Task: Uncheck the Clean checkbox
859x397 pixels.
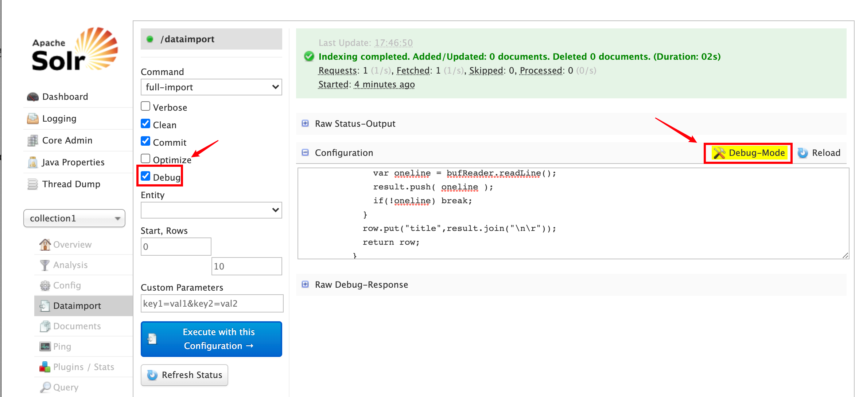Action: [x=145, y=123]
